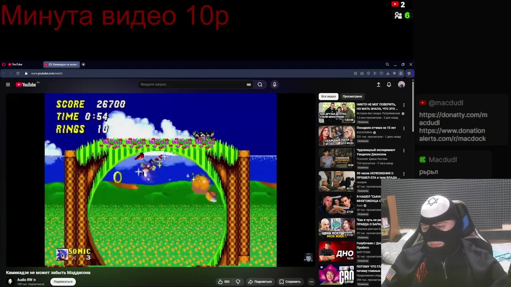The width and height of the screenshot is (511, 287).
Task: Open the Opera menu logo
Action: point(3,64)
